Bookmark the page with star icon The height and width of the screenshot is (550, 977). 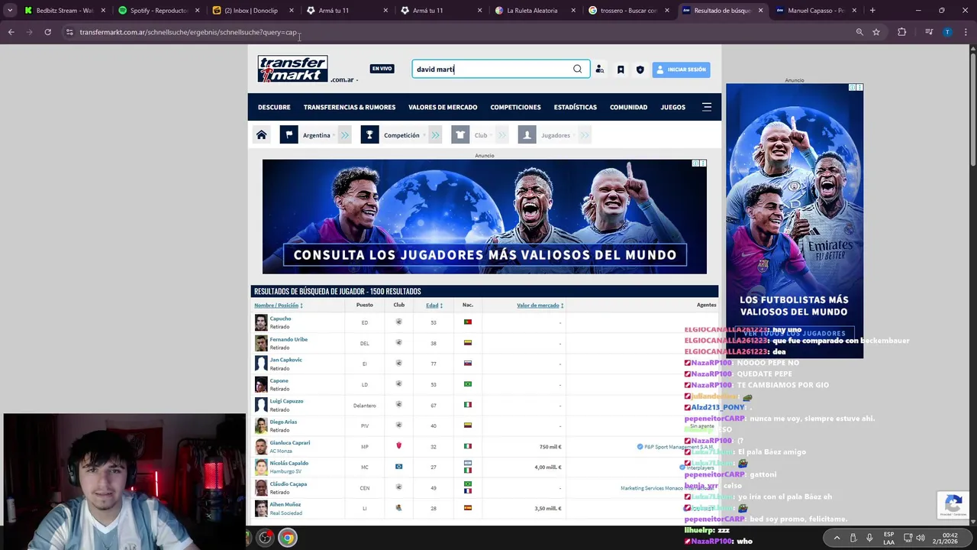[x=876, y=32]
